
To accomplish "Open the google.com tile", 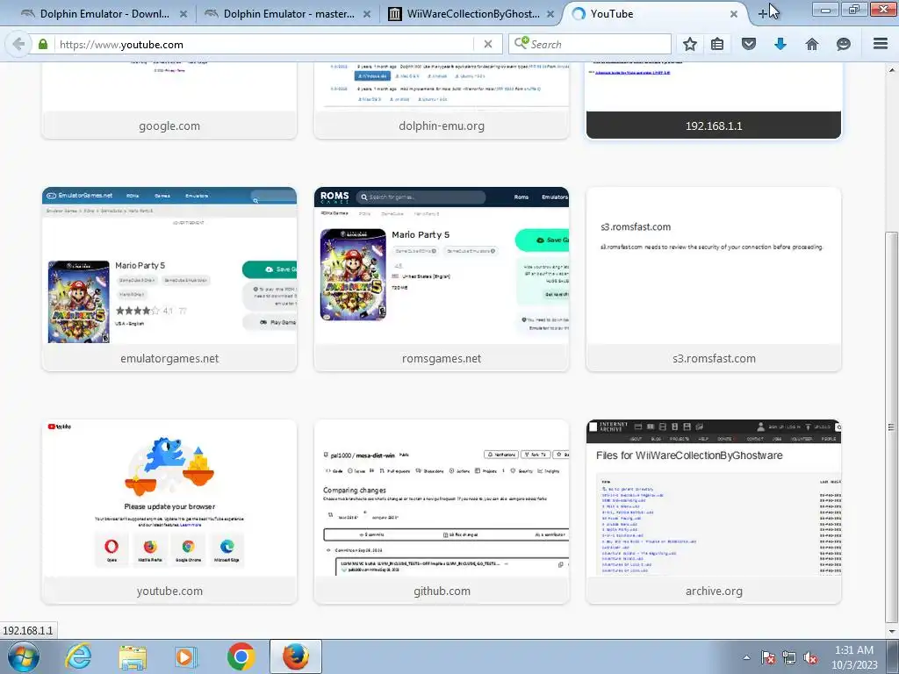I will pos(169,102).
